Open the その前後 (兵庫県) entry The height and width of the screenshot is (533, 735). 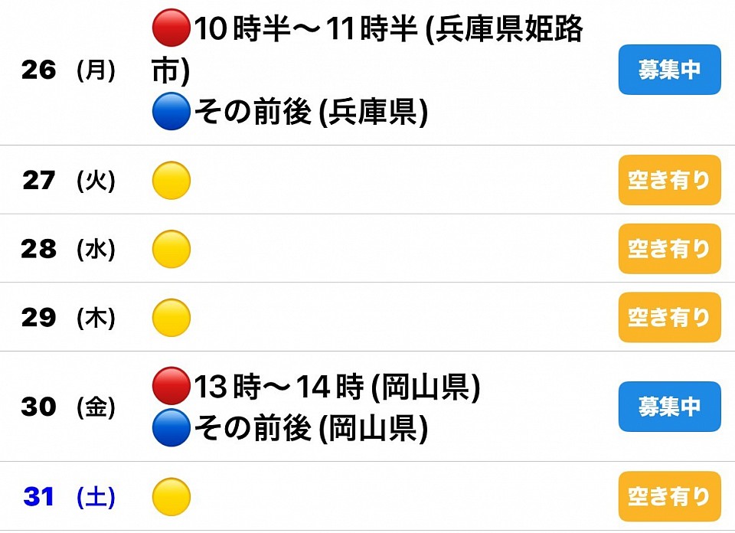tap(310, 113)
